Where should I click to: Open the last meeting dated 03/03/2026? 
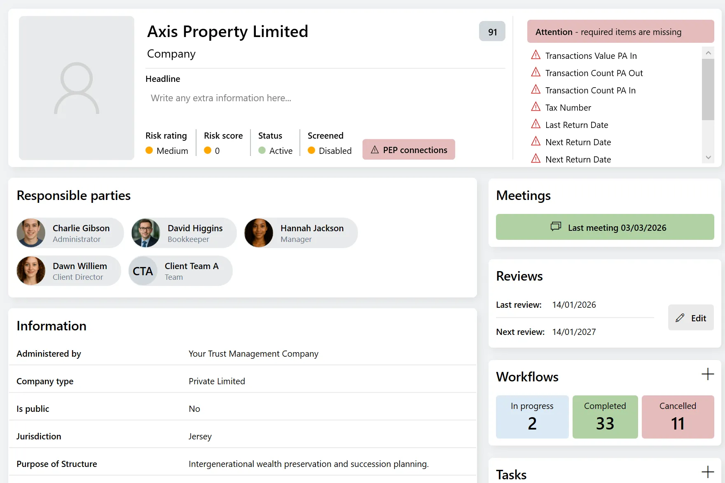pos(605,227)
